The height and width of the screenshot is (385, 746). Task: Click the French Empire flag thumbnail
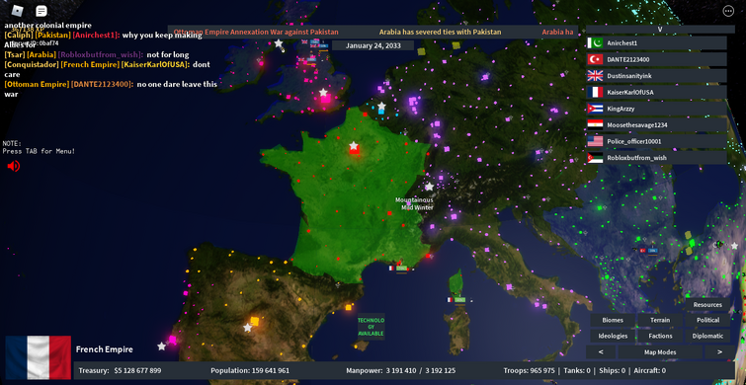(39, 357)
